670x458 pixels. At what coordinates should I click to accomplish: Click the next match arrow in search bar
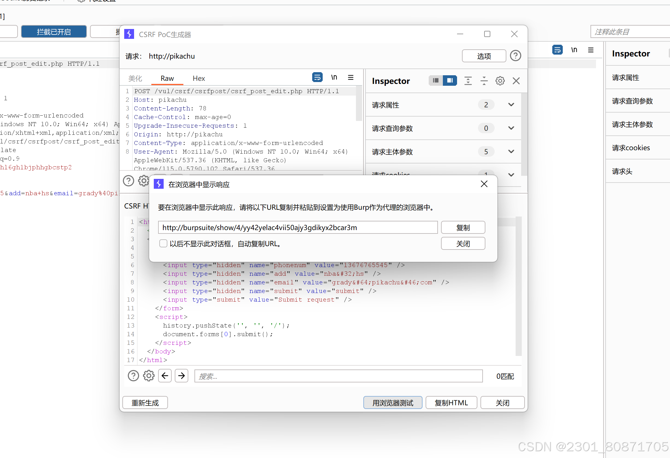(182, 376)
